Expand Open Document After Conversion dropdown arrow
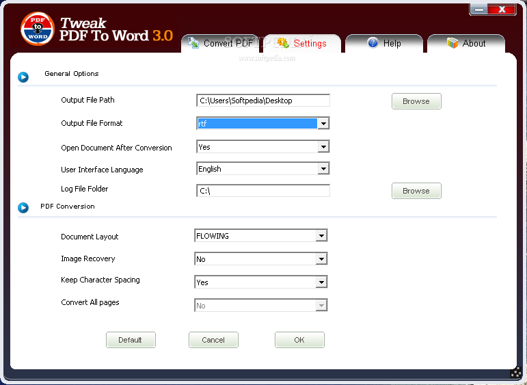The image size is (527, 385). point(323,147)
